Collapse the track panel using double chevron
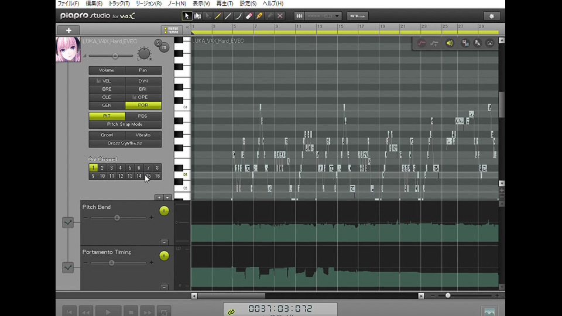 tap(187, 28)
